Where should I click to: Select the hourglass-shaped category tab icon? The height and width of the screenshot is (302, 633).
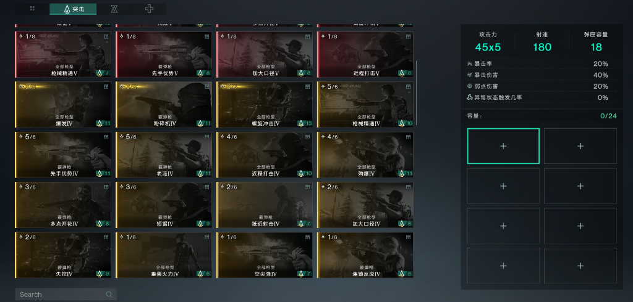click(114, 9)
